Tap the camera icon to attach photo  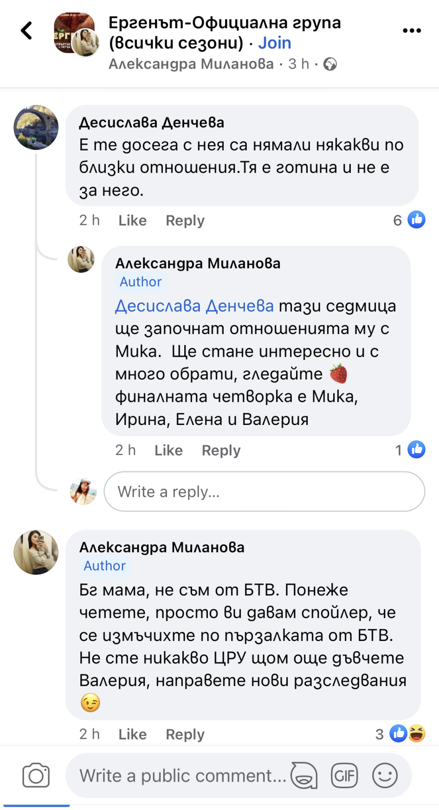[36, 775]
